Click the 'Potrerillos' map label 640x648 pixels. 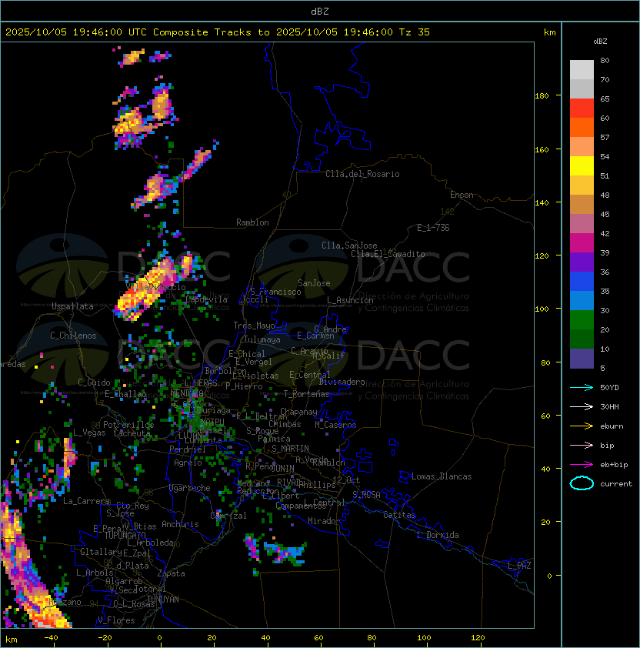pyautogui.click(x=128, y=425)
